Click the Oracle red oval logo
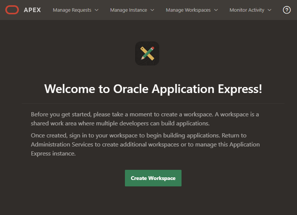 pyautogui.click(x=12, y=10)
